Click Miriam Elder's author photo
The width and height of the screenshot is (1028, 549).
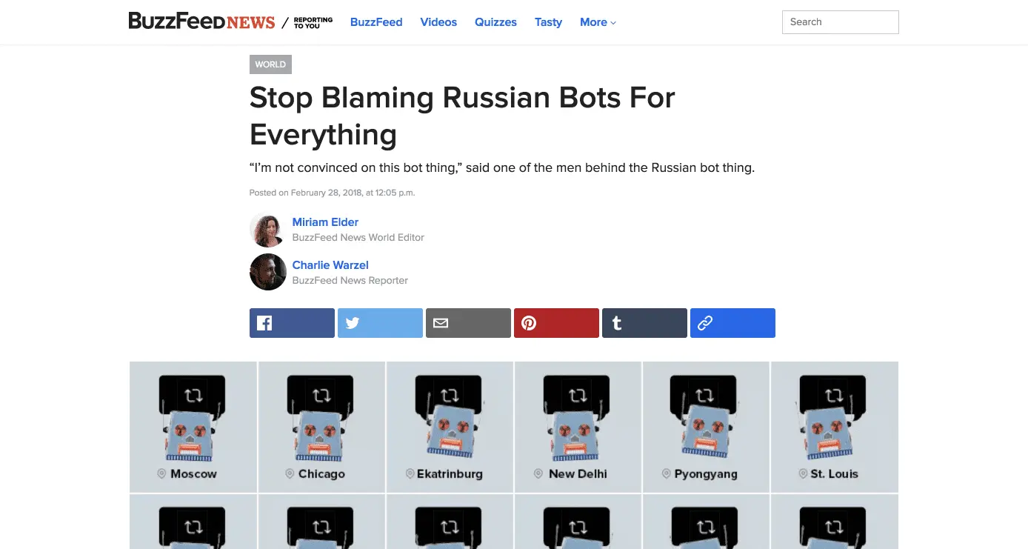268,229
